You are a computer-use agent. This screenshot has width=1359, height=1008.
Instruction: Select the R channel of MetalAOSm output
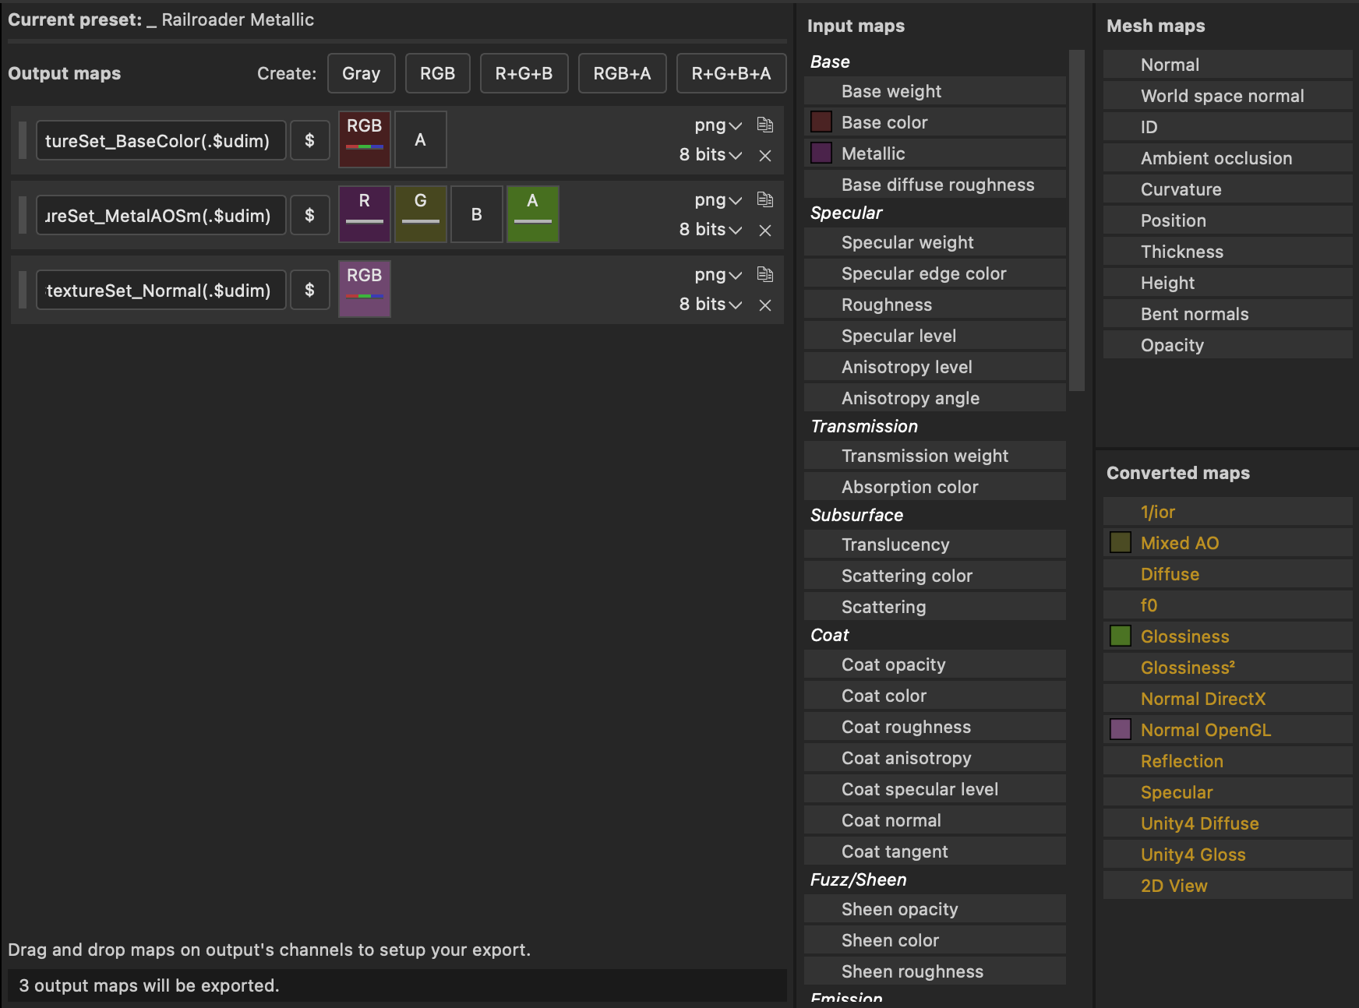(x=365, y=214)
